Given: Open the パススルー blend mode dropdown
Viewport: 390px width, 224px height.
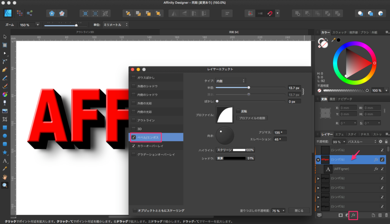Looking at the screenshot, I should [360, 141].
